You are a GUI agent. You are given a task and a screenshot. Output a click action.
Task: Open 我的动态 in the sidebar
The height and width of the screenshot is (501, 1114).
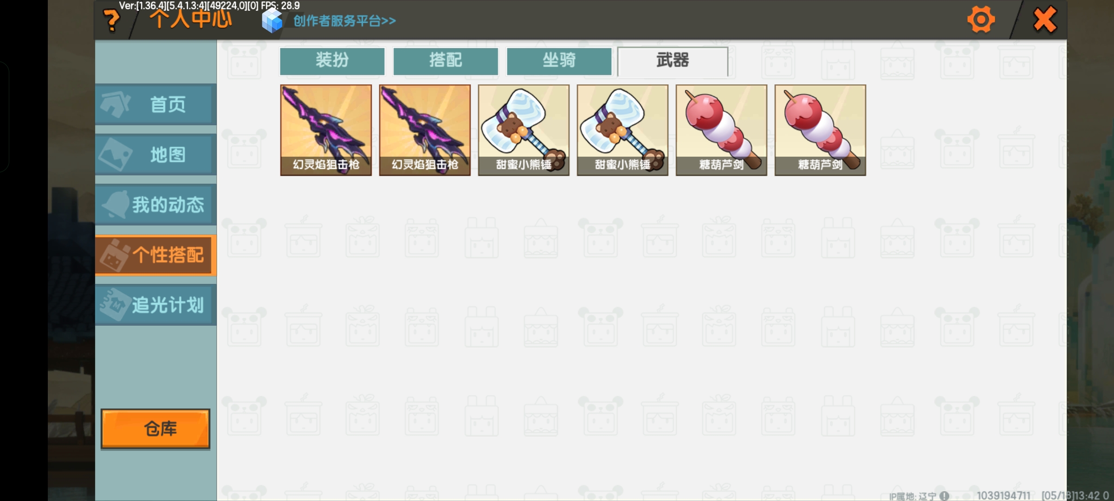(x=155, y=205)
